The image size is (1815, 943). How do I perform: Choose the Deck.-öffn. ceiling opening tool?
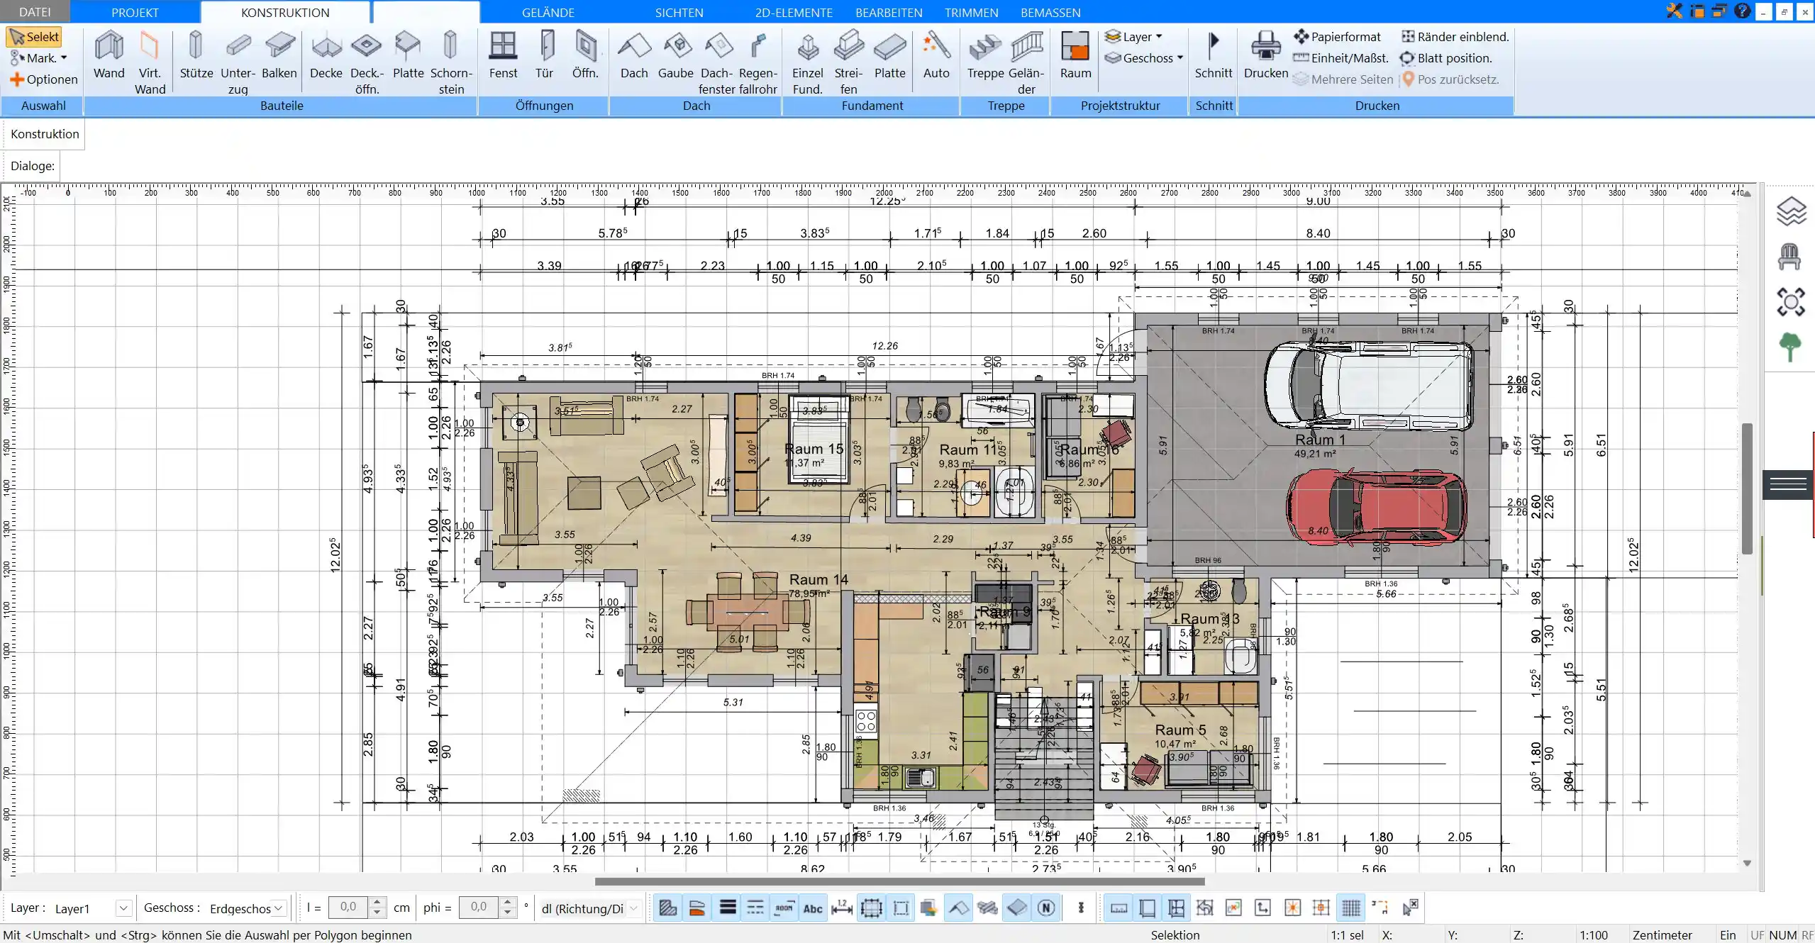[x=367, y=62]
